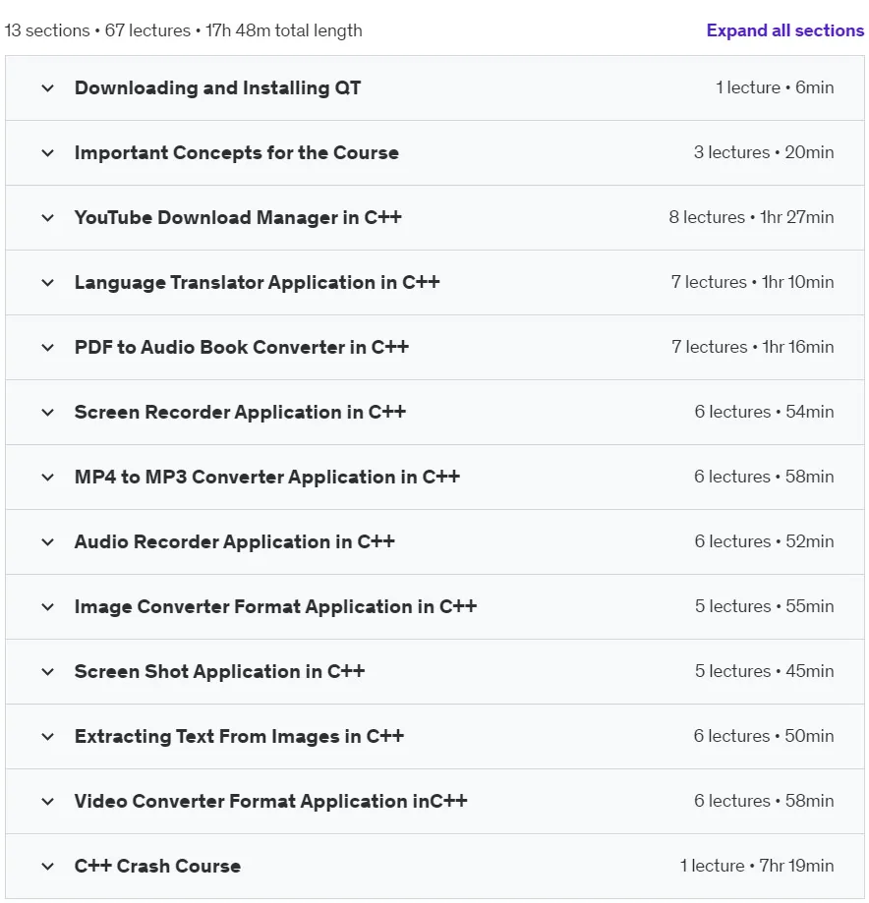Toggle chevron for Screen Shot Application
Image resolution: width=869 pixels, height=903 pixels.
tap(48, 672)
